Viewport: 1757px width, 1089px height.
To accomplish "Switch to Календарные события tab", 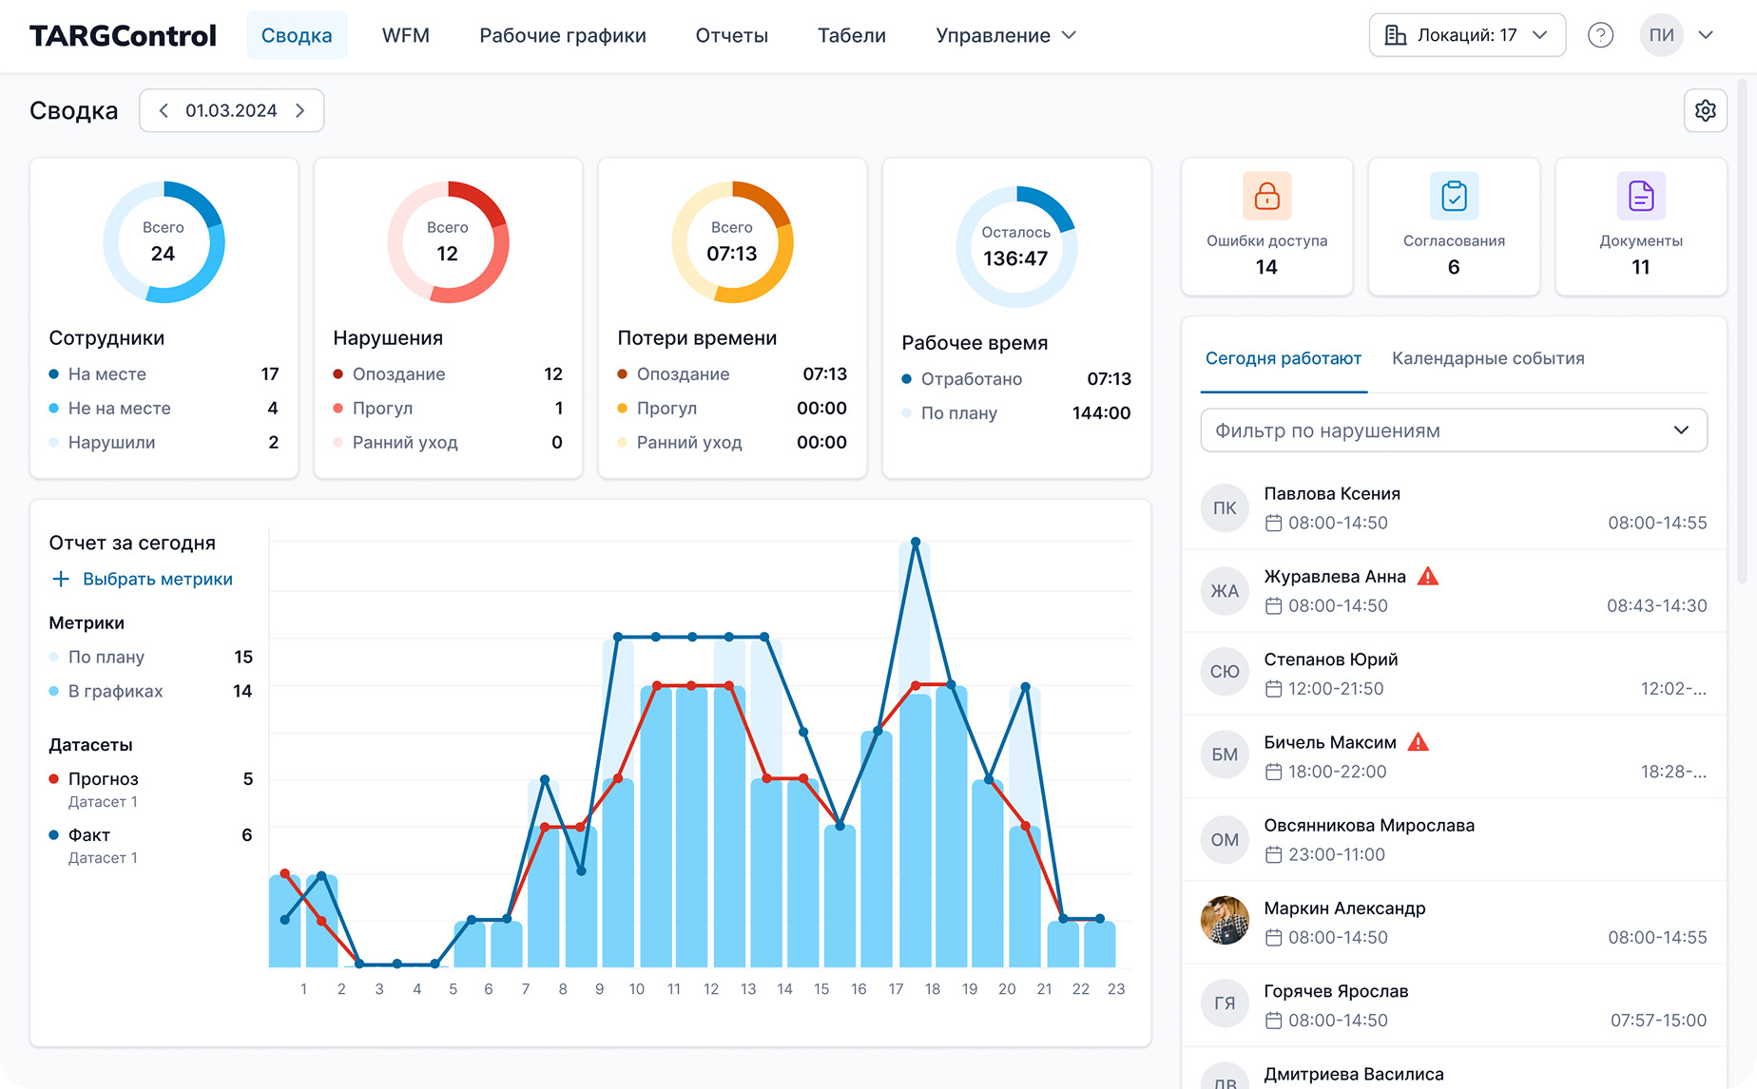I will coord(1487,358).
